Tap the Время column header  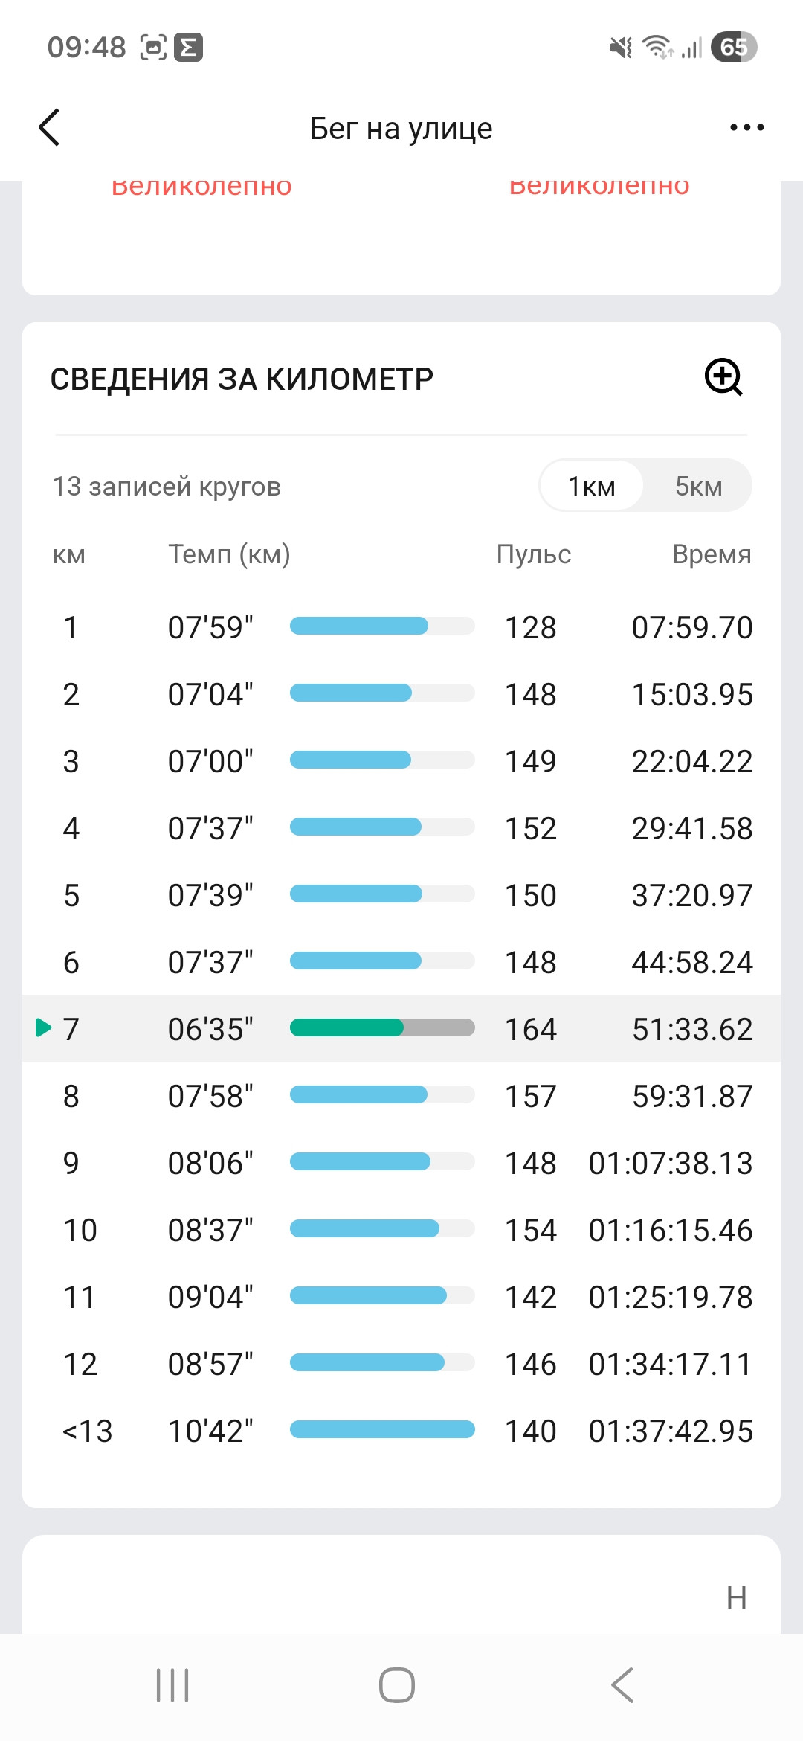(712, 554)
